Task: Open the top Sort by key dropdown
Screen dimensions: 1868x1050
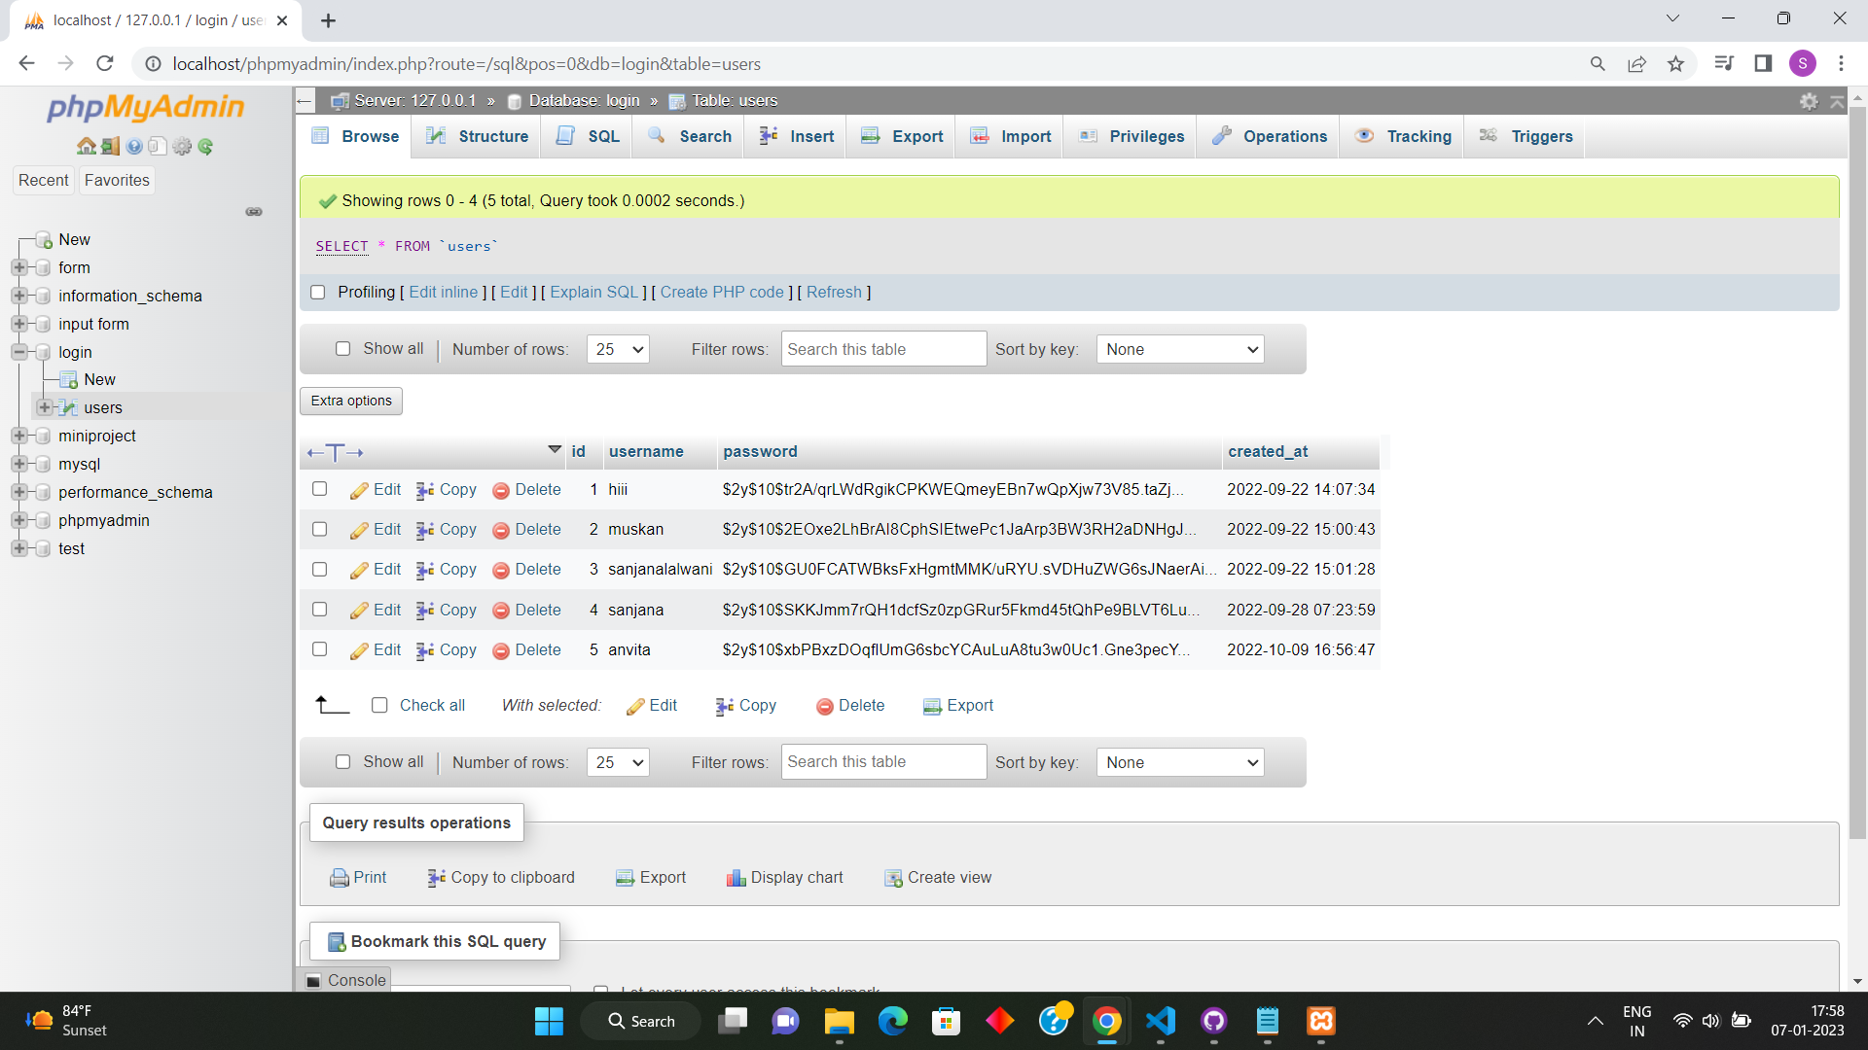Action: [1179, 350]
